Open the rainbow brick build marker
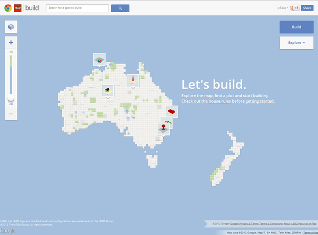This screenshot has width=318, height=235. click(x=99, y=60)
